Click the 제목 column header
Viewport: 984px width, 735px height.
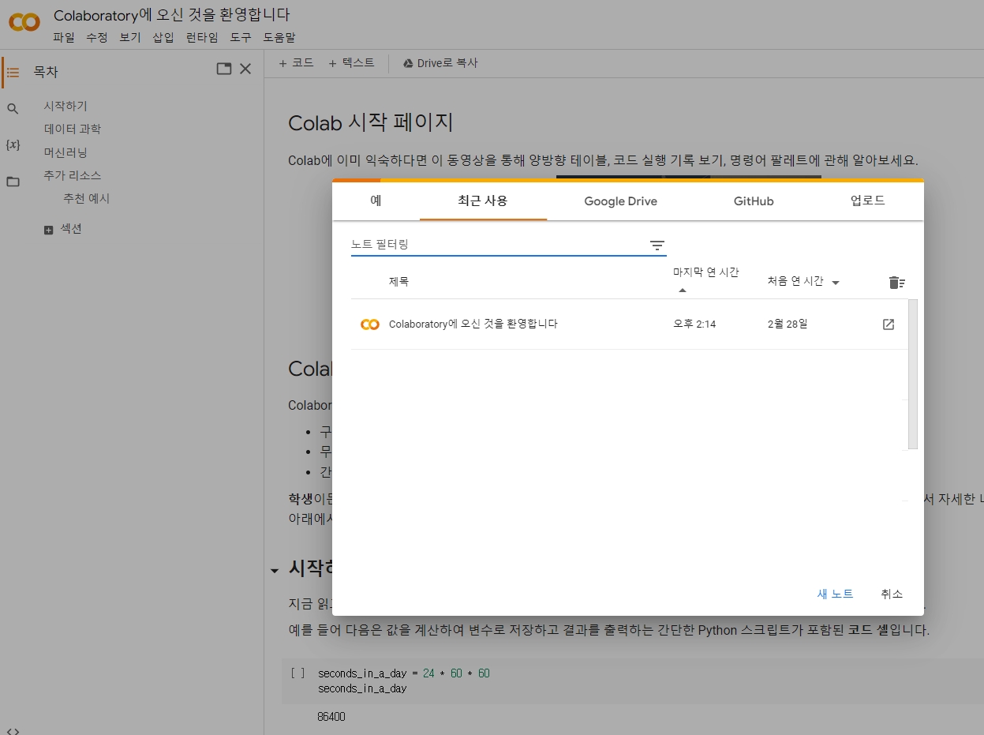[x=398, y=282]
